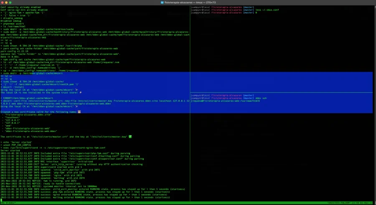Click the green zoom window button
Image resolution: width=376 pixels, height=205 pixels.
pos(10,3)
